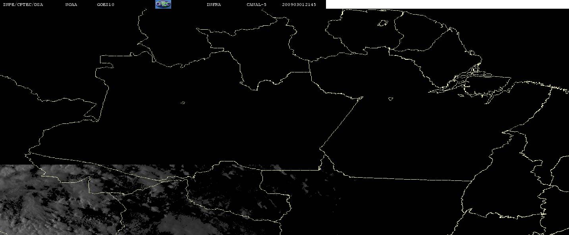The height and width of the screenshot is (235, 569).
Task: Click the CANAL-5 channel label
Action: coord(257,5)
